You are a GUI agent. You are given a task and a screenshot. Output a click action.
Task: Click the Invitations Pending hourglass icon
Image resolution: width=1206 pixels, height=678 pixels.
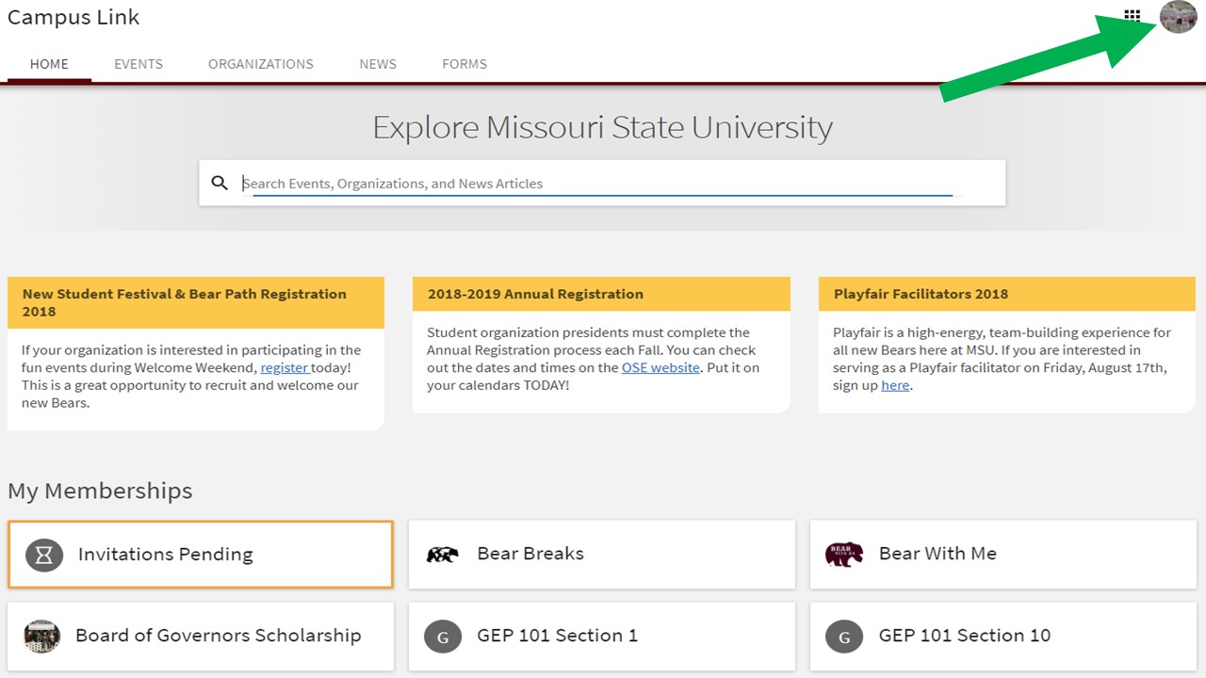[44, 555]
